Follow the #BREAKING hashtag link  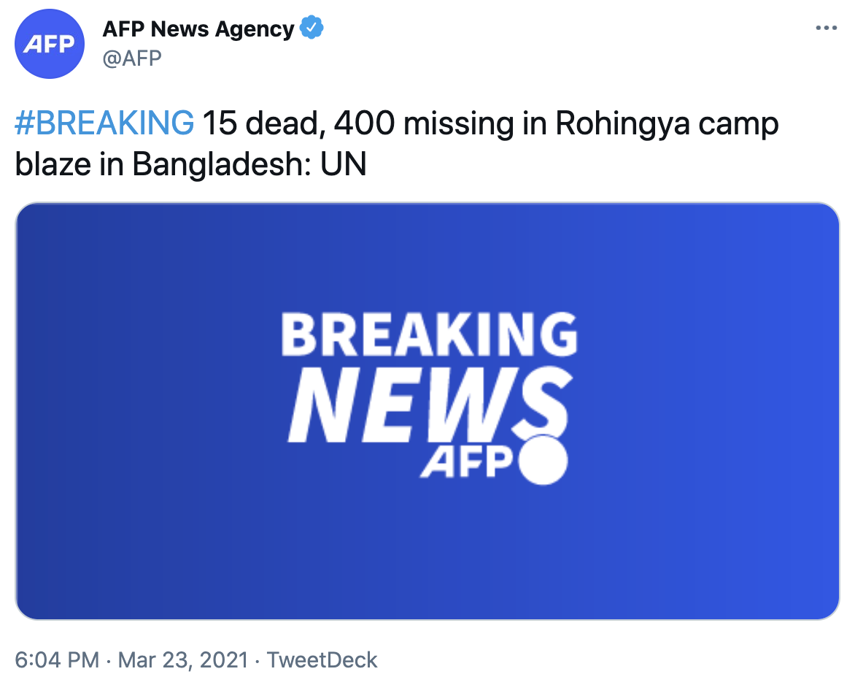point(104,124)
